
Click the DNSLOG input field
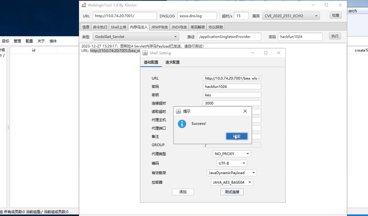(x=197, y=16)
